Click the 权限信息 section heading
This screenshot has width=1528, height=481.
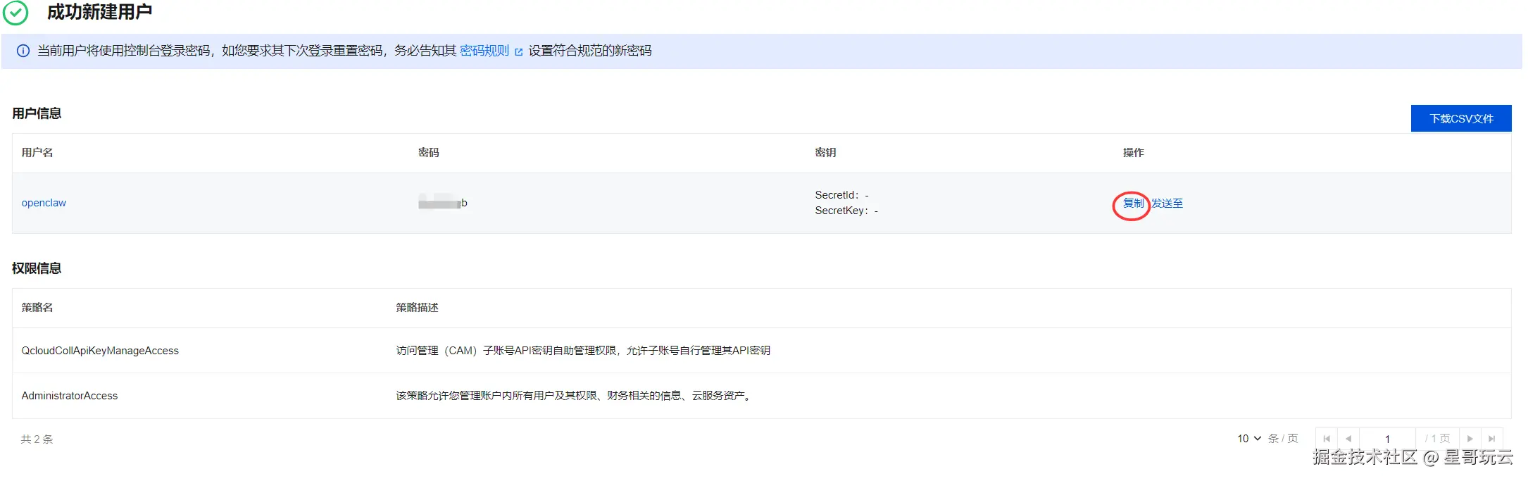click(37, 268)
